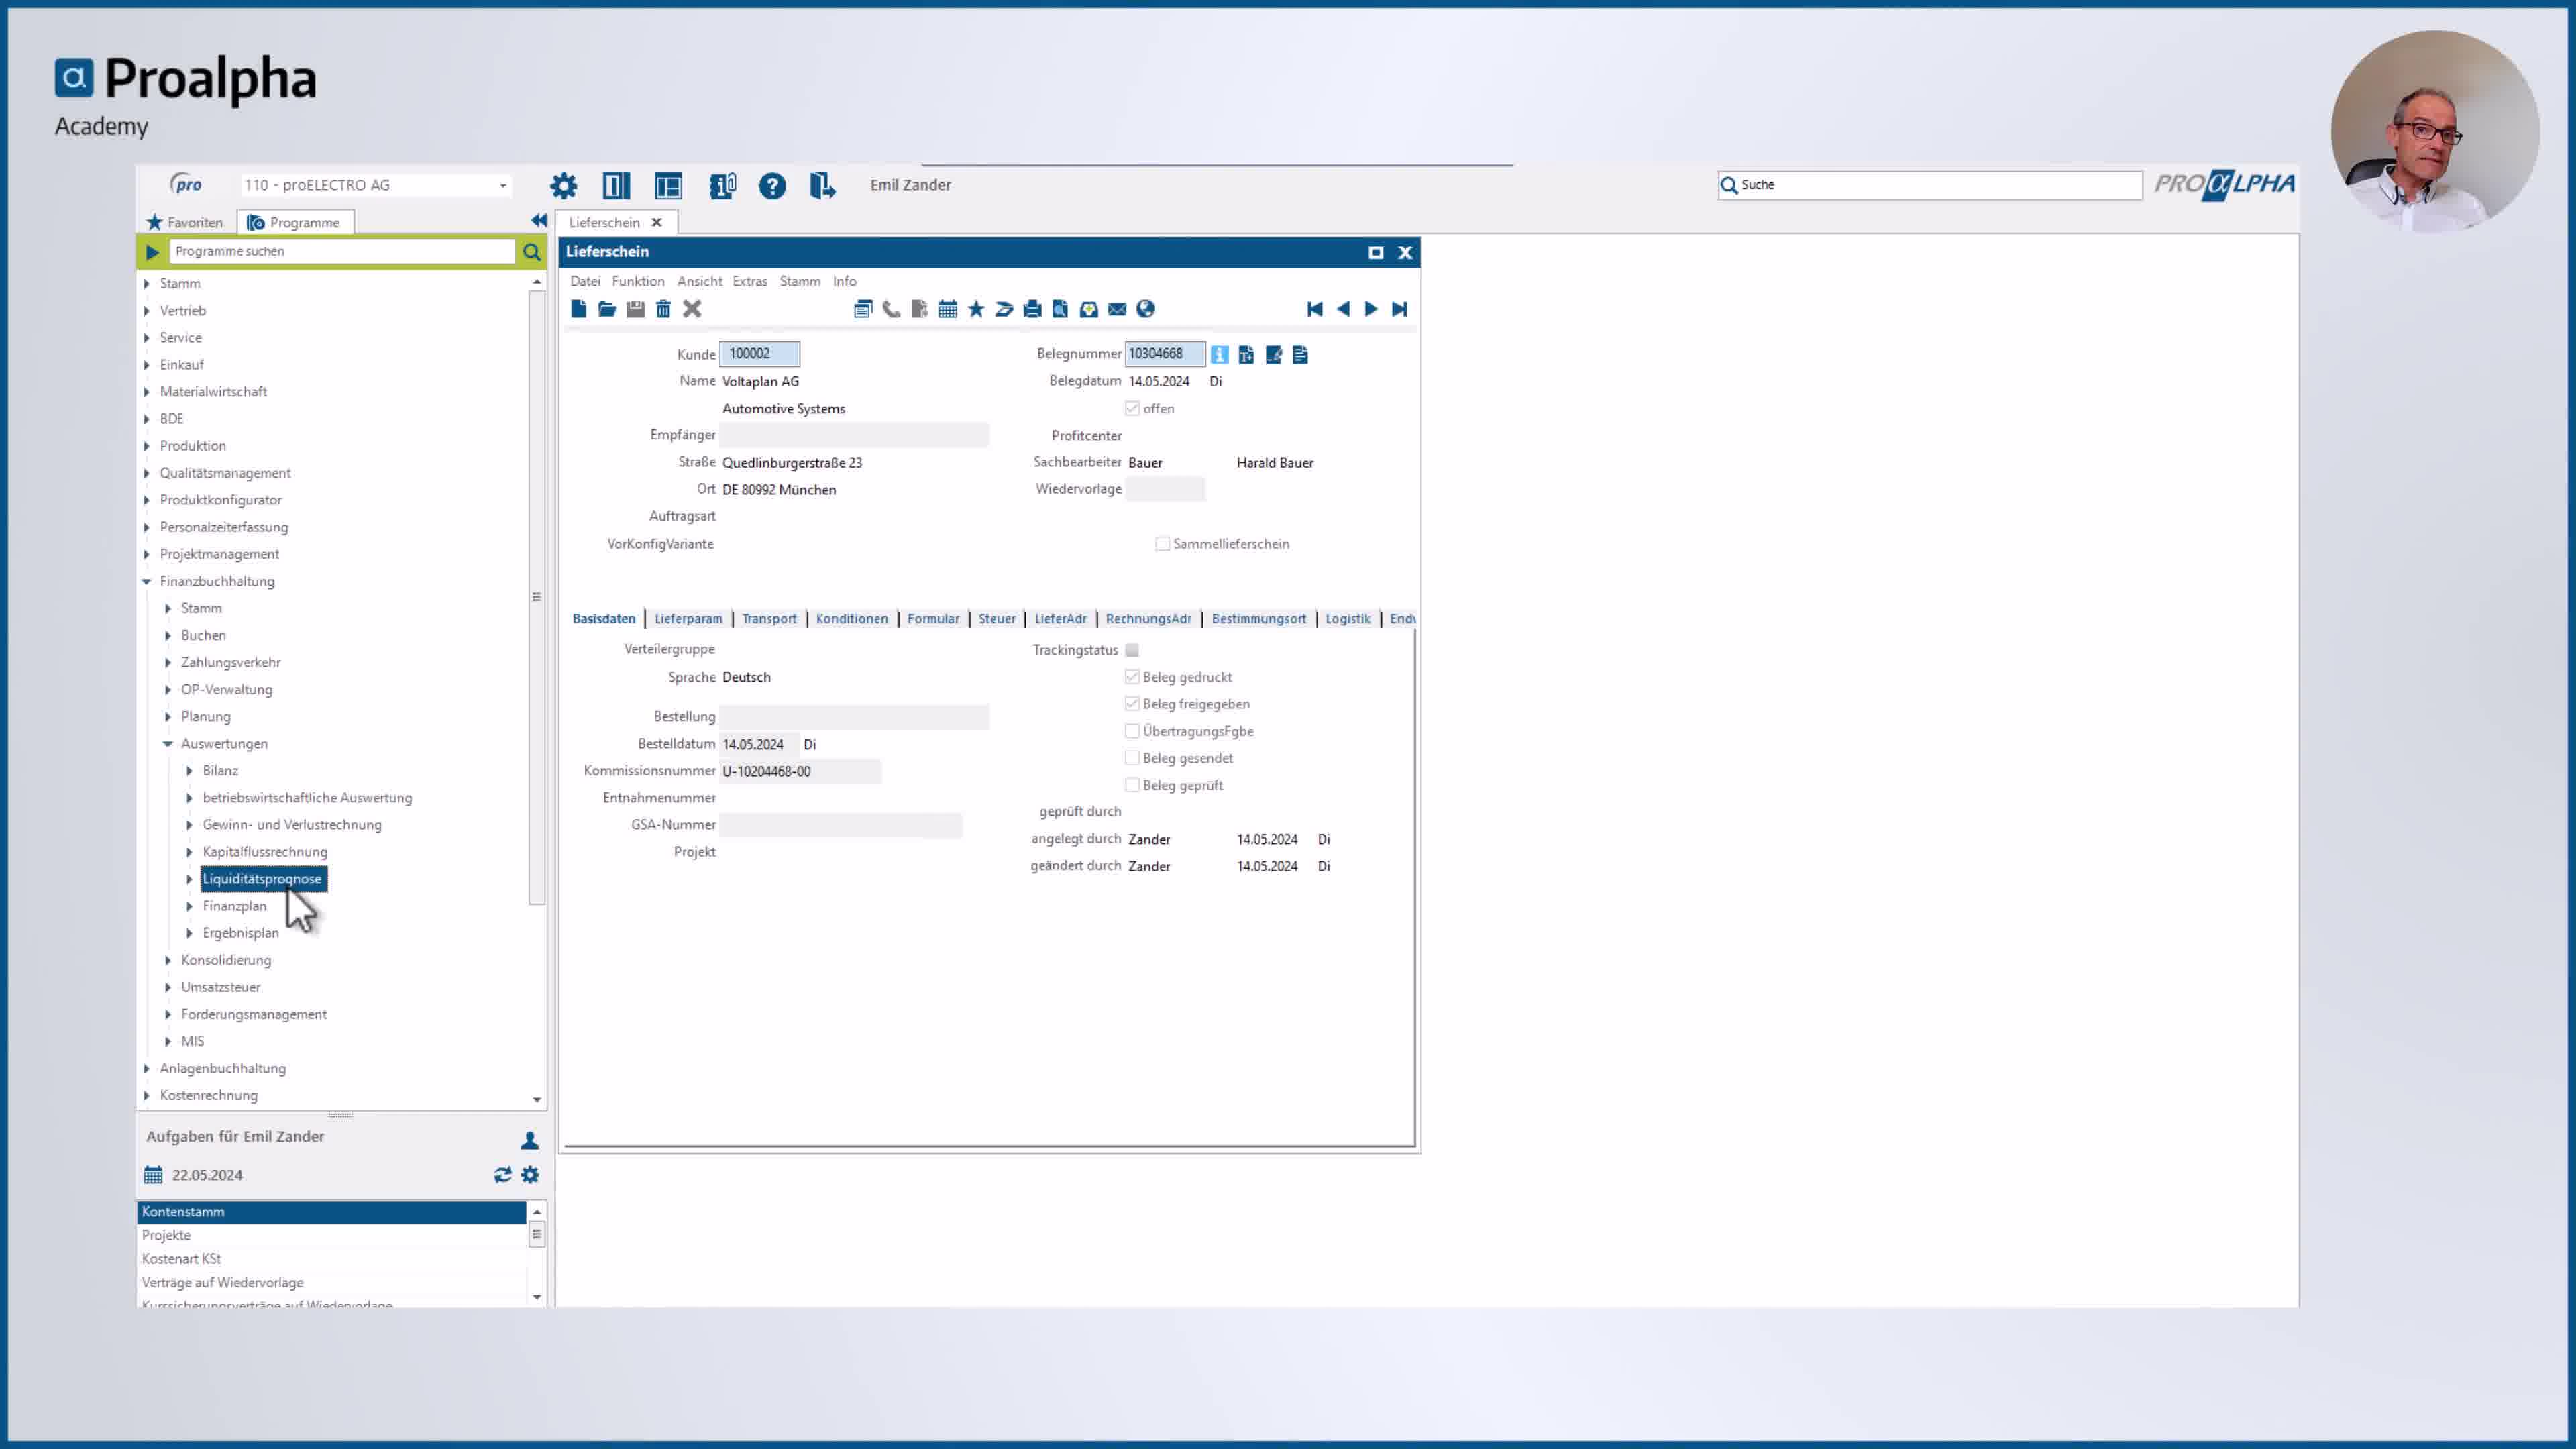Enable the Beleg gesendet checkbox
The width and height of the screenshot is (2576, 1449).
coord(1132,758)
